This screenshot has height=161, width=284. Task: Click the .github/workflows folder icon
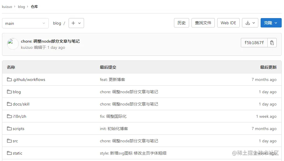9,79
